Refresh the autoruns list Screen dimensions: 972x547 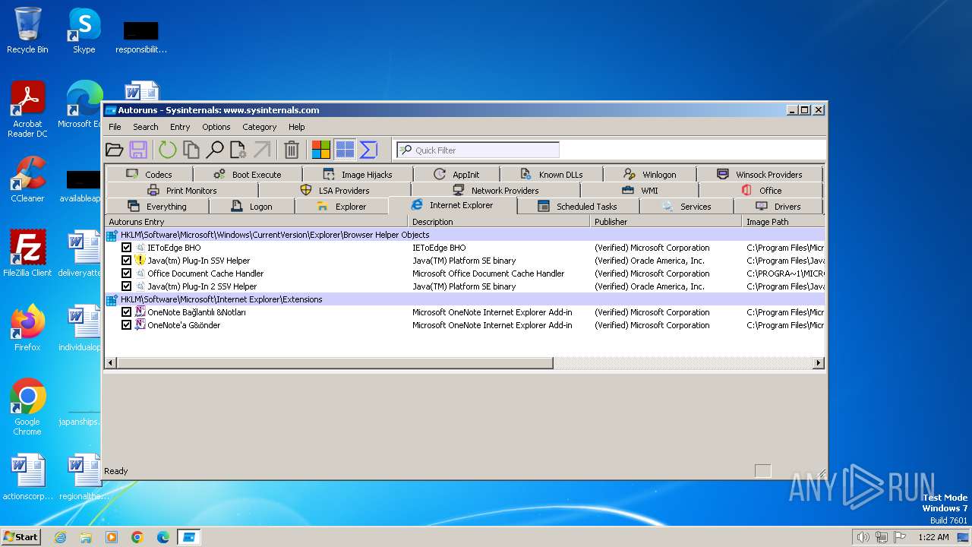[x=167, y=150]
